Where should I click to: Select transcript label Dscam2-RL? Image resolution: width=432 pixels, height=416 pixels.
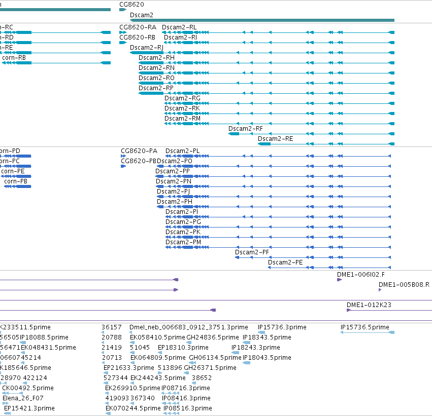coord(179,27)
